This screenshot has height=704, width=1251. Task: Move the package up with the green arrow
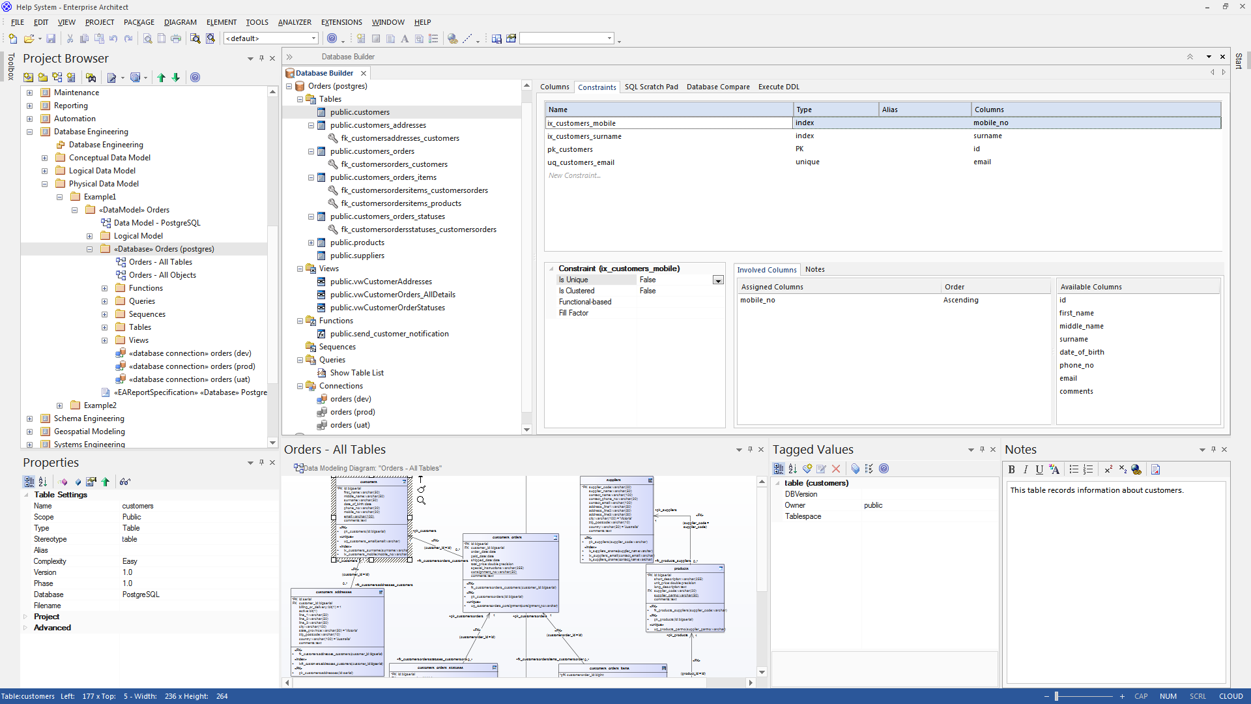pyautogui.click(x=162, y=78)
